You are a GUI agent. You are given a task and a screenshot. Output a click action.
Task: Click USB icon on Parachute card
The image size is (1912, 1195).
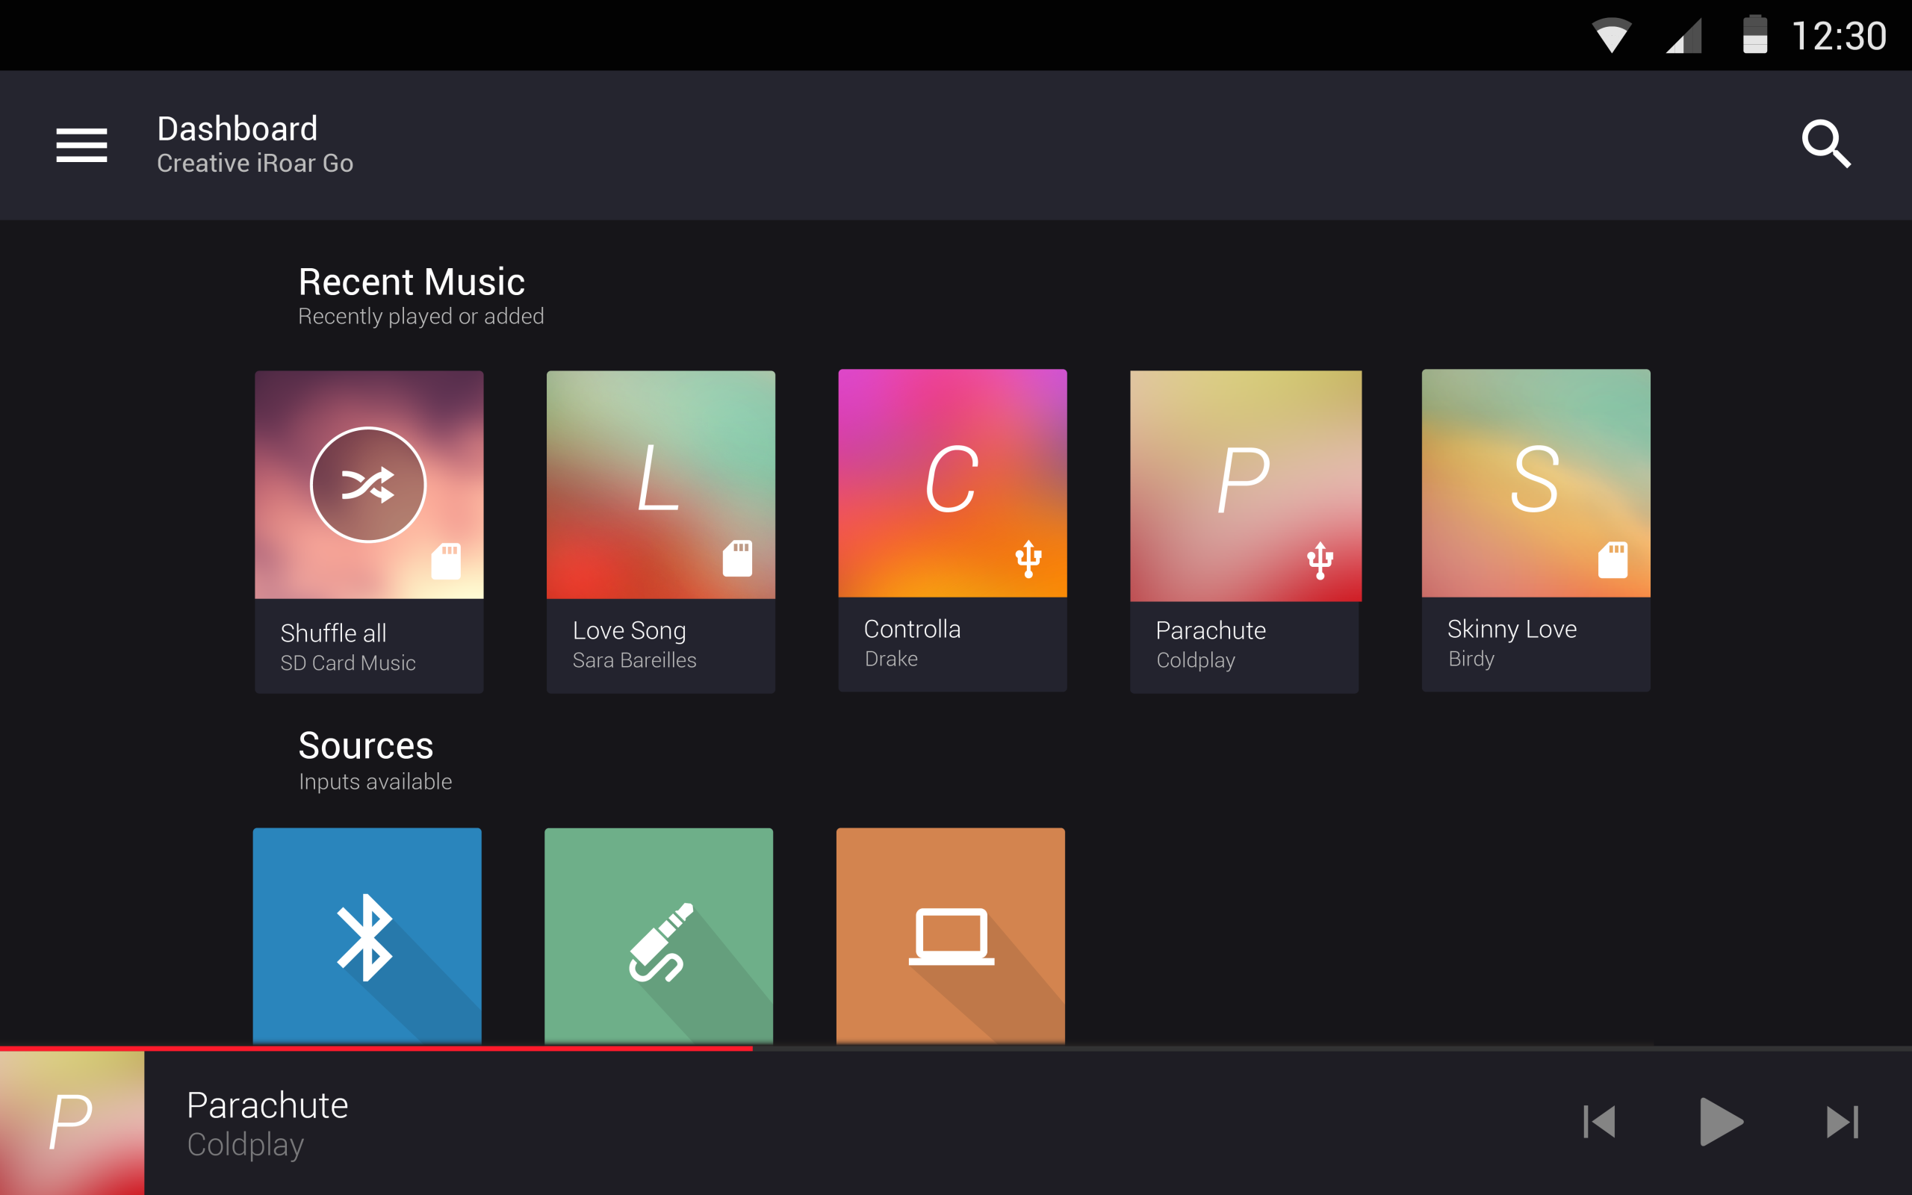pos(1320,560)
